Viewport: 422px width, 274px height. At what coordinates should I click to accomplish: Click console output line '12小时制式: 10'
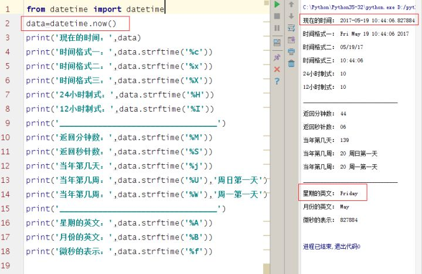324,87
